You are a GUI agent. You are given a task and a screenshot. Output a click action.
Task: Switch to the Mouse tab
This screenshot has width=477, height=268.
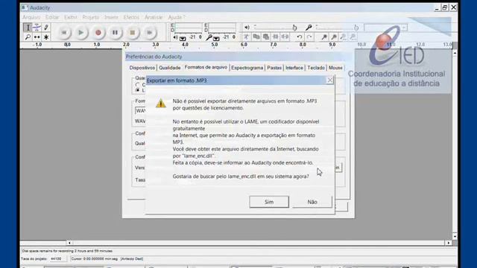click(335, 68)
